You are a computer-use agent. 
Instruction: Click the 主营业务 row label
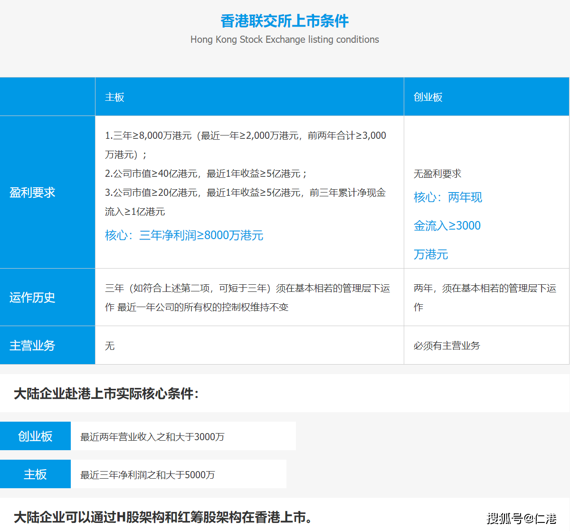31,346
